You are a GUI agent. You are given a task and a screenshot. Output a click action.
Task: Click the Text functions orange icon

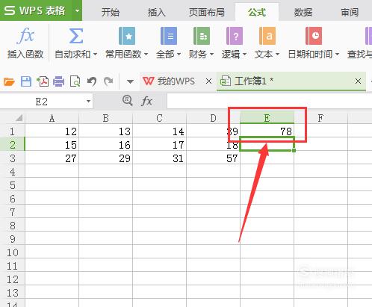pos(267,36)
